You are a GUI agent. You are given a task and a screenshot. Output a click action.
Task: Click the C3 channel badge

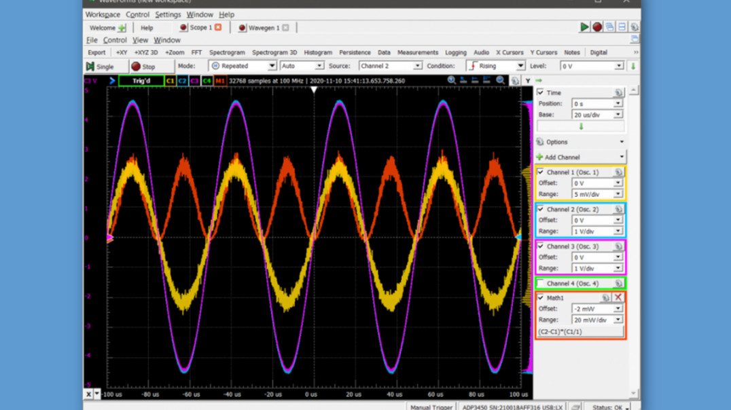(194, 81)
